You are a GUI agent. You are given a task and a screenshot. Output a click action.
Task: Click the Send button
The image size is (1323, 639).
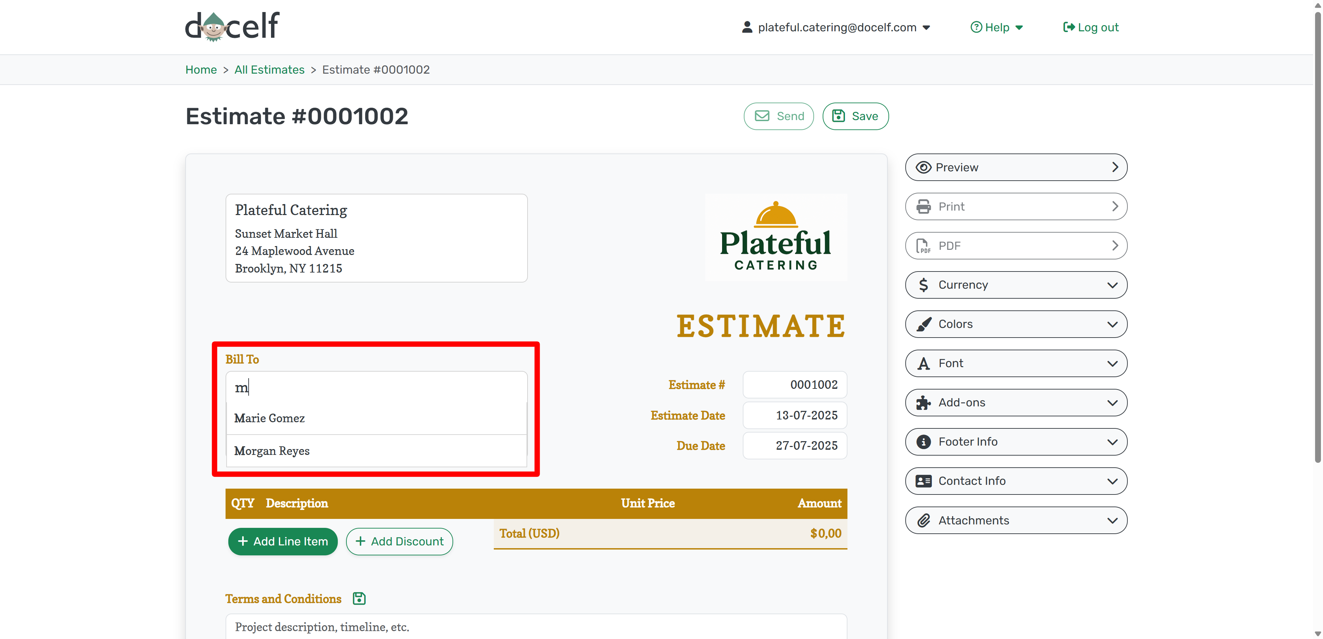[779, 116]
